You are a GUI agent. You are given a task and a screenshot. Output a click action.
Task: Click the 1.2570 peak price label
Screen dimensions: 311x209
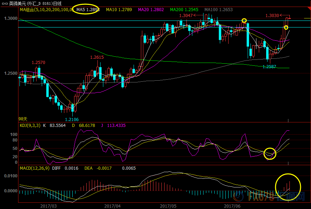pyautogui.click(x=39, y=63)
